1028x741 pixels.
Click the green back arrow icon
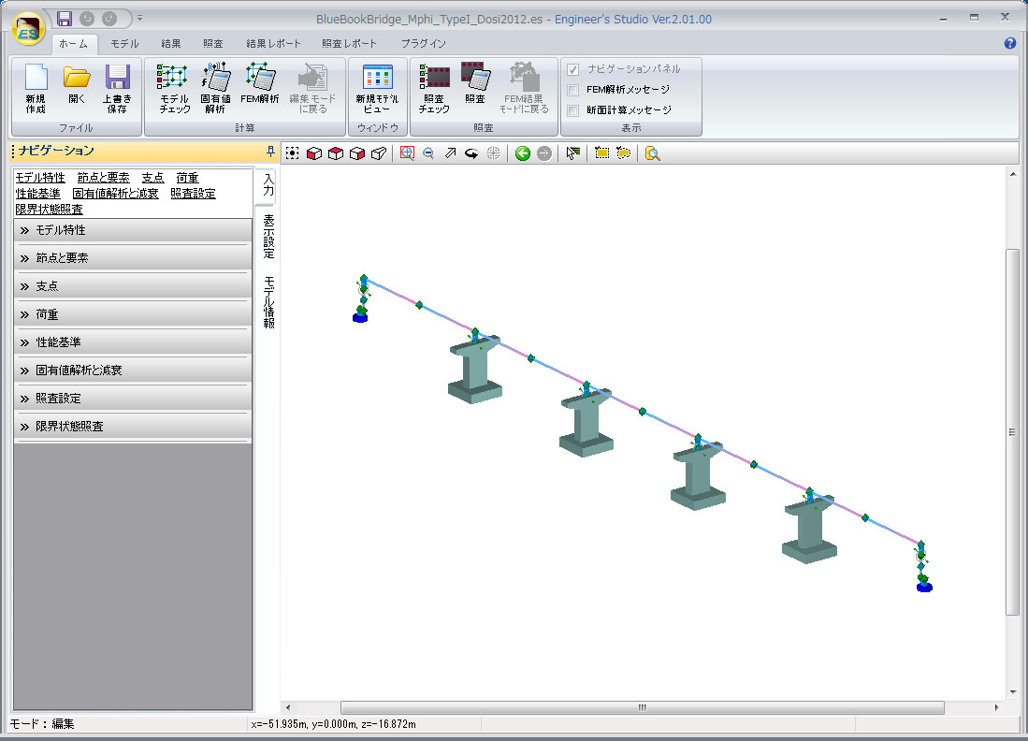coord(522,153)
